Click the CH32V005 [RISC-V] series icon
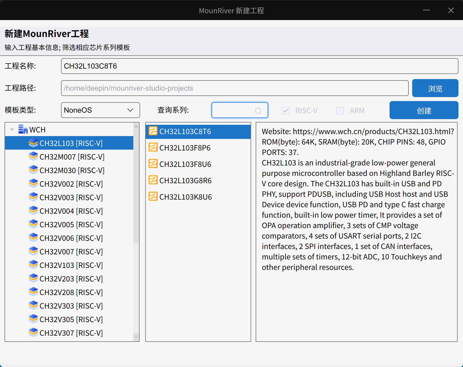 coord(33,224)
